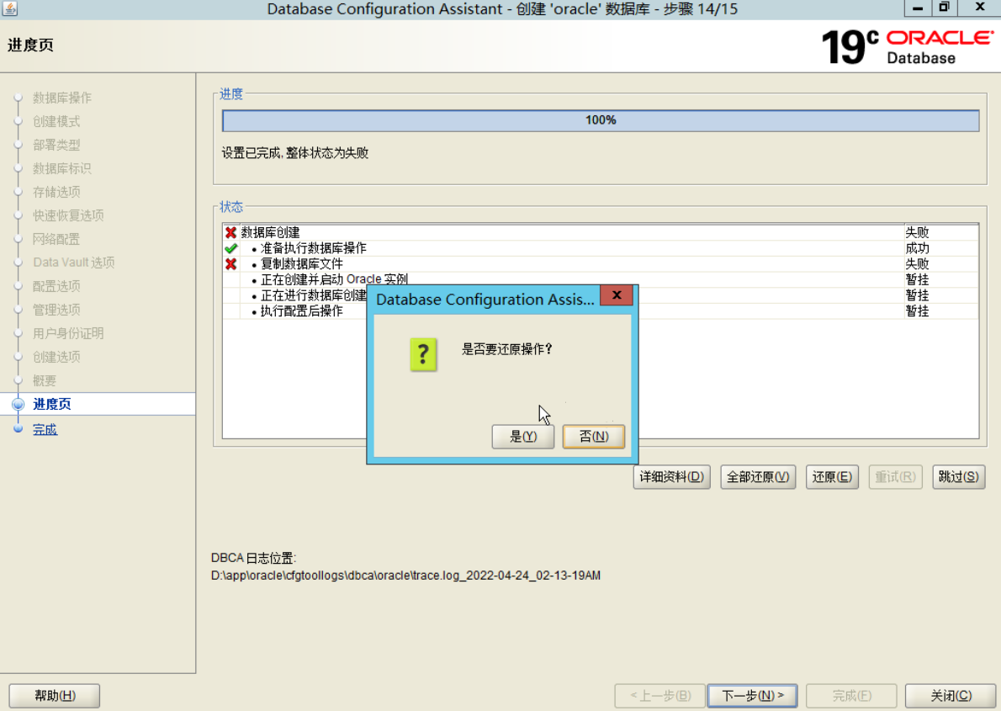Click 否(N) to decline restore
Viewport: 1001px width, 711px height.
point(594,437)
